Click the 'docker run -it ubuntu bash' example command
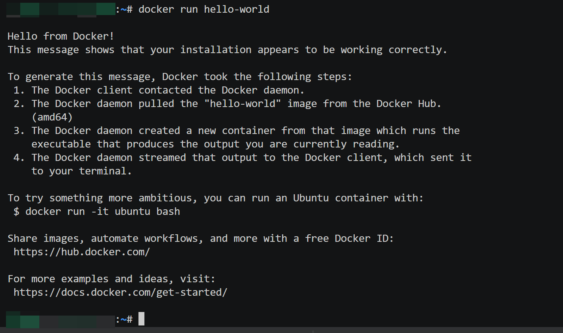The height and width of the screenshot is (333, 563). tap(103, 211)
